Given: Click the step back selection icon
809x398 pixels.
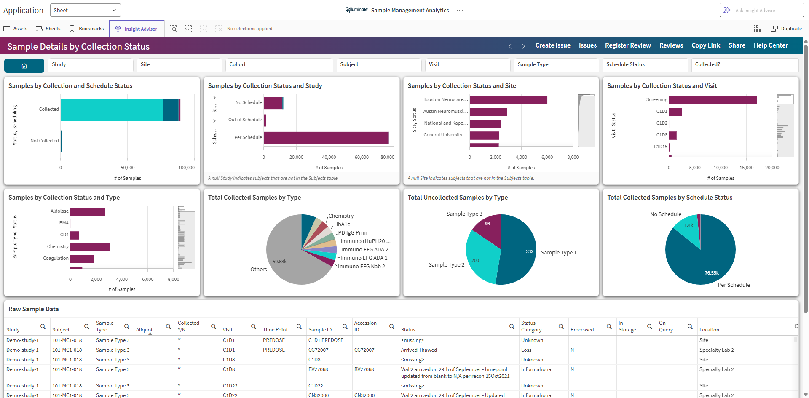Looking at the screenshot, I should [x=188, y=29].
